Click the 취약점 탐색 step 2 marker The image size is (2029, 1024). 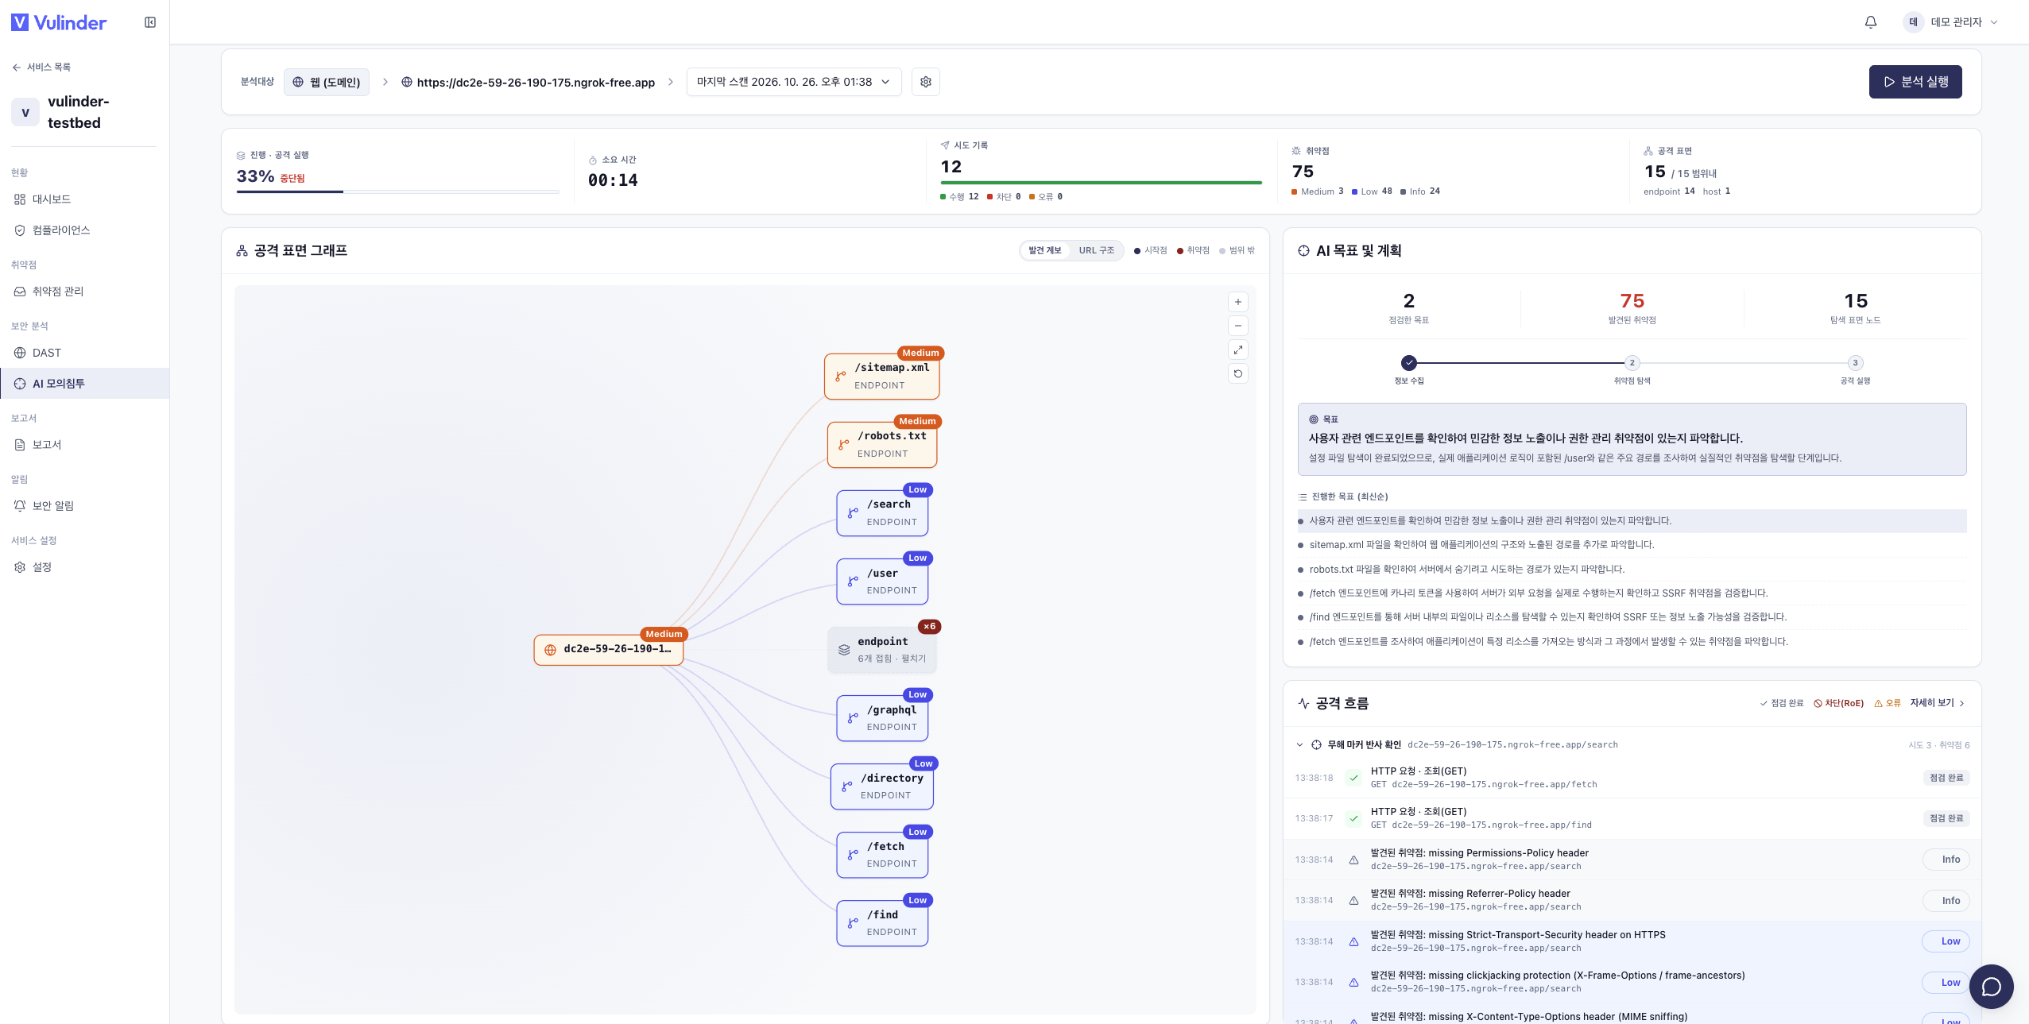click(x=1632, y=363)
